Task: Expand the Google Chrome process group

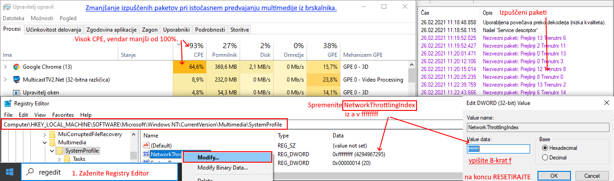Action: pyautogui.click(x=5, y=67)
